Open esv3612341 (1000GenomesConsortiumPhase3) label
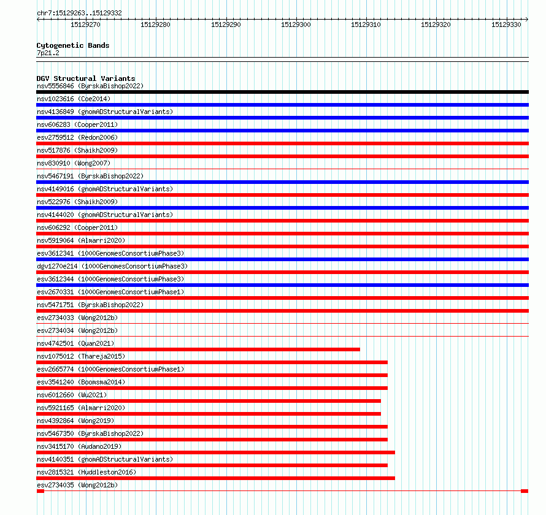546x515 pixels. pos(110,253)
